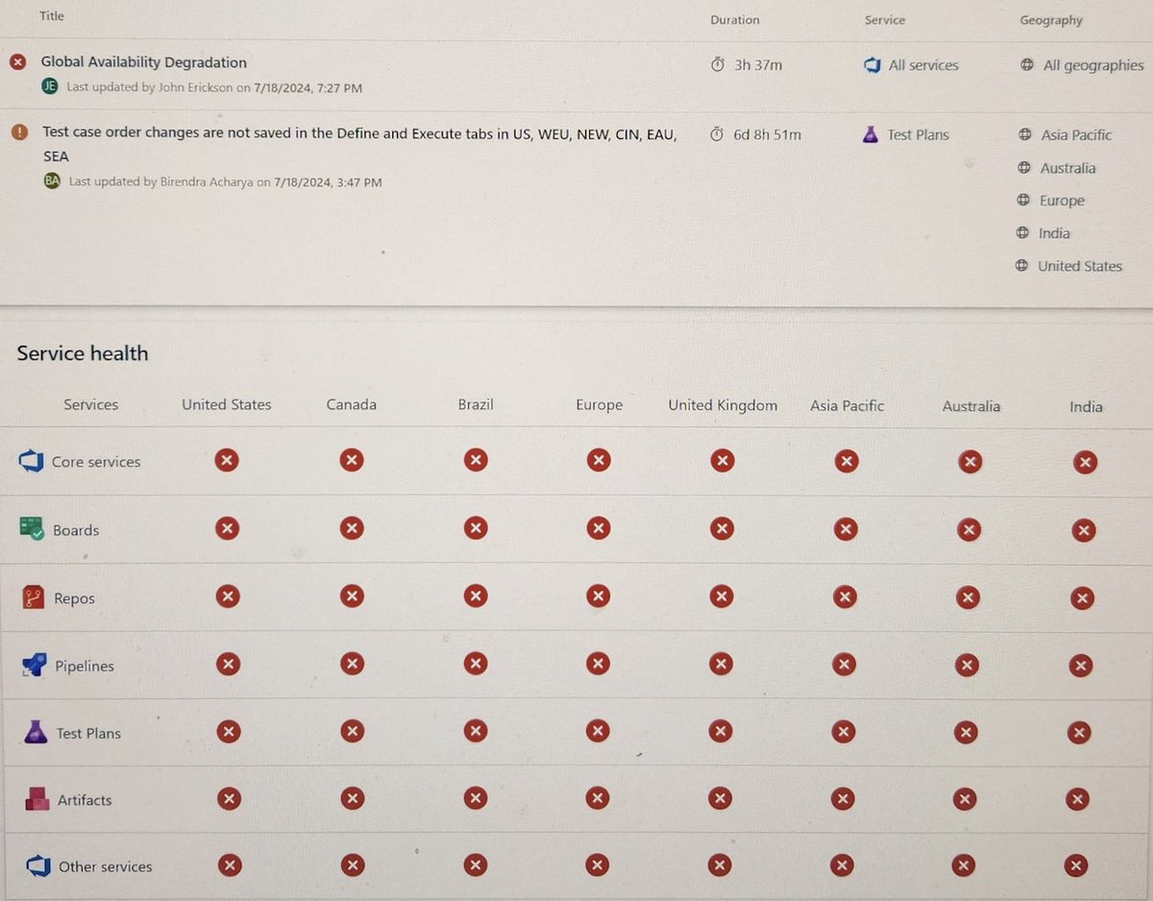The width and height of the screenshot is (1153, 901).
Task: Click the BA avatar for Birendra Acharya
Action: 52,181
